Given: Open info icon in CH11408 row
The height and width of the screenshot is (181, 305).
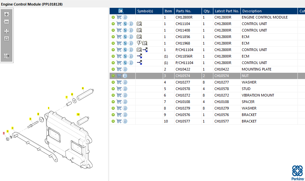Looking at the screenshot, I should [x=131, y=30].
